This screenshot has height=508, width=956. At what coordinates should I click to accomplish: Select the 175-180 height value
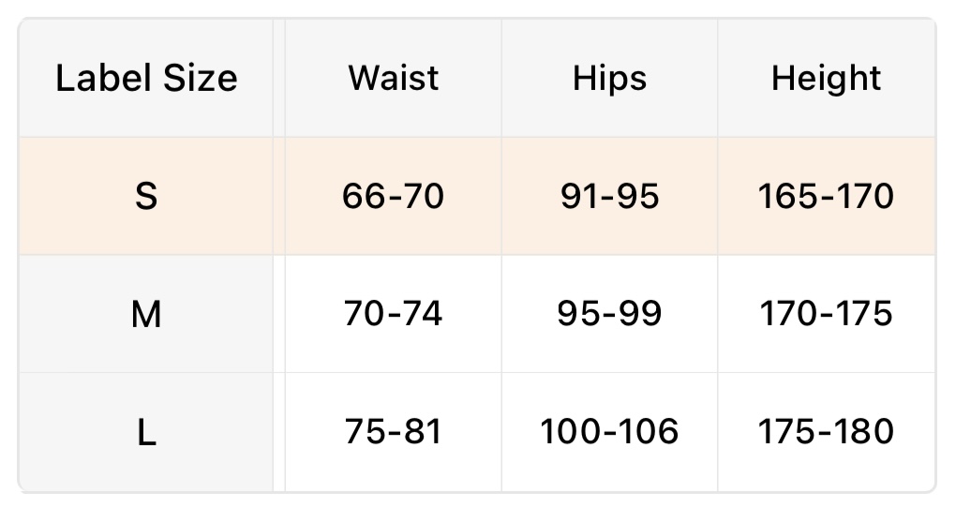pos(826,432)
